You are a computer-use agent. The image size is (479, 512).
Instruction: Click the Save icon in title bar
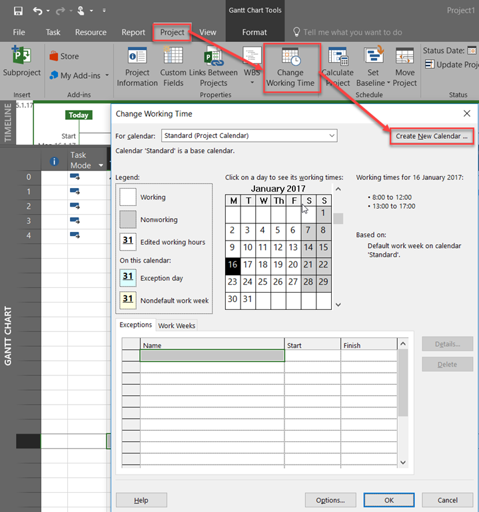[18, 11]
